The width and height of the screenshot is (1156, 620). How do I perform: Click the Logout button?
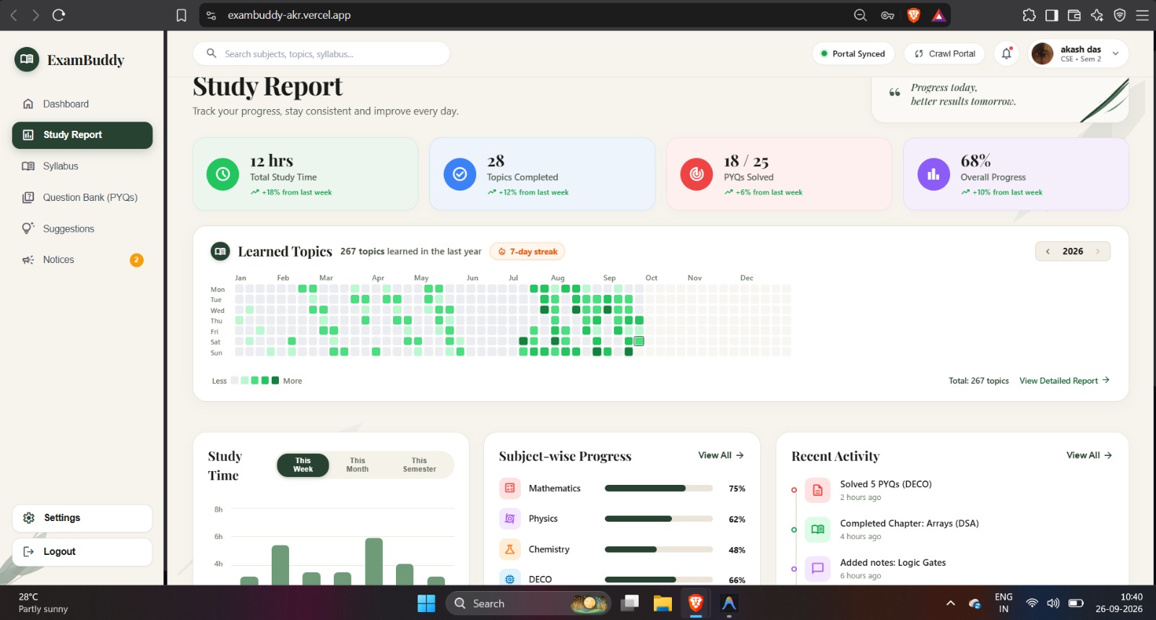82,552
